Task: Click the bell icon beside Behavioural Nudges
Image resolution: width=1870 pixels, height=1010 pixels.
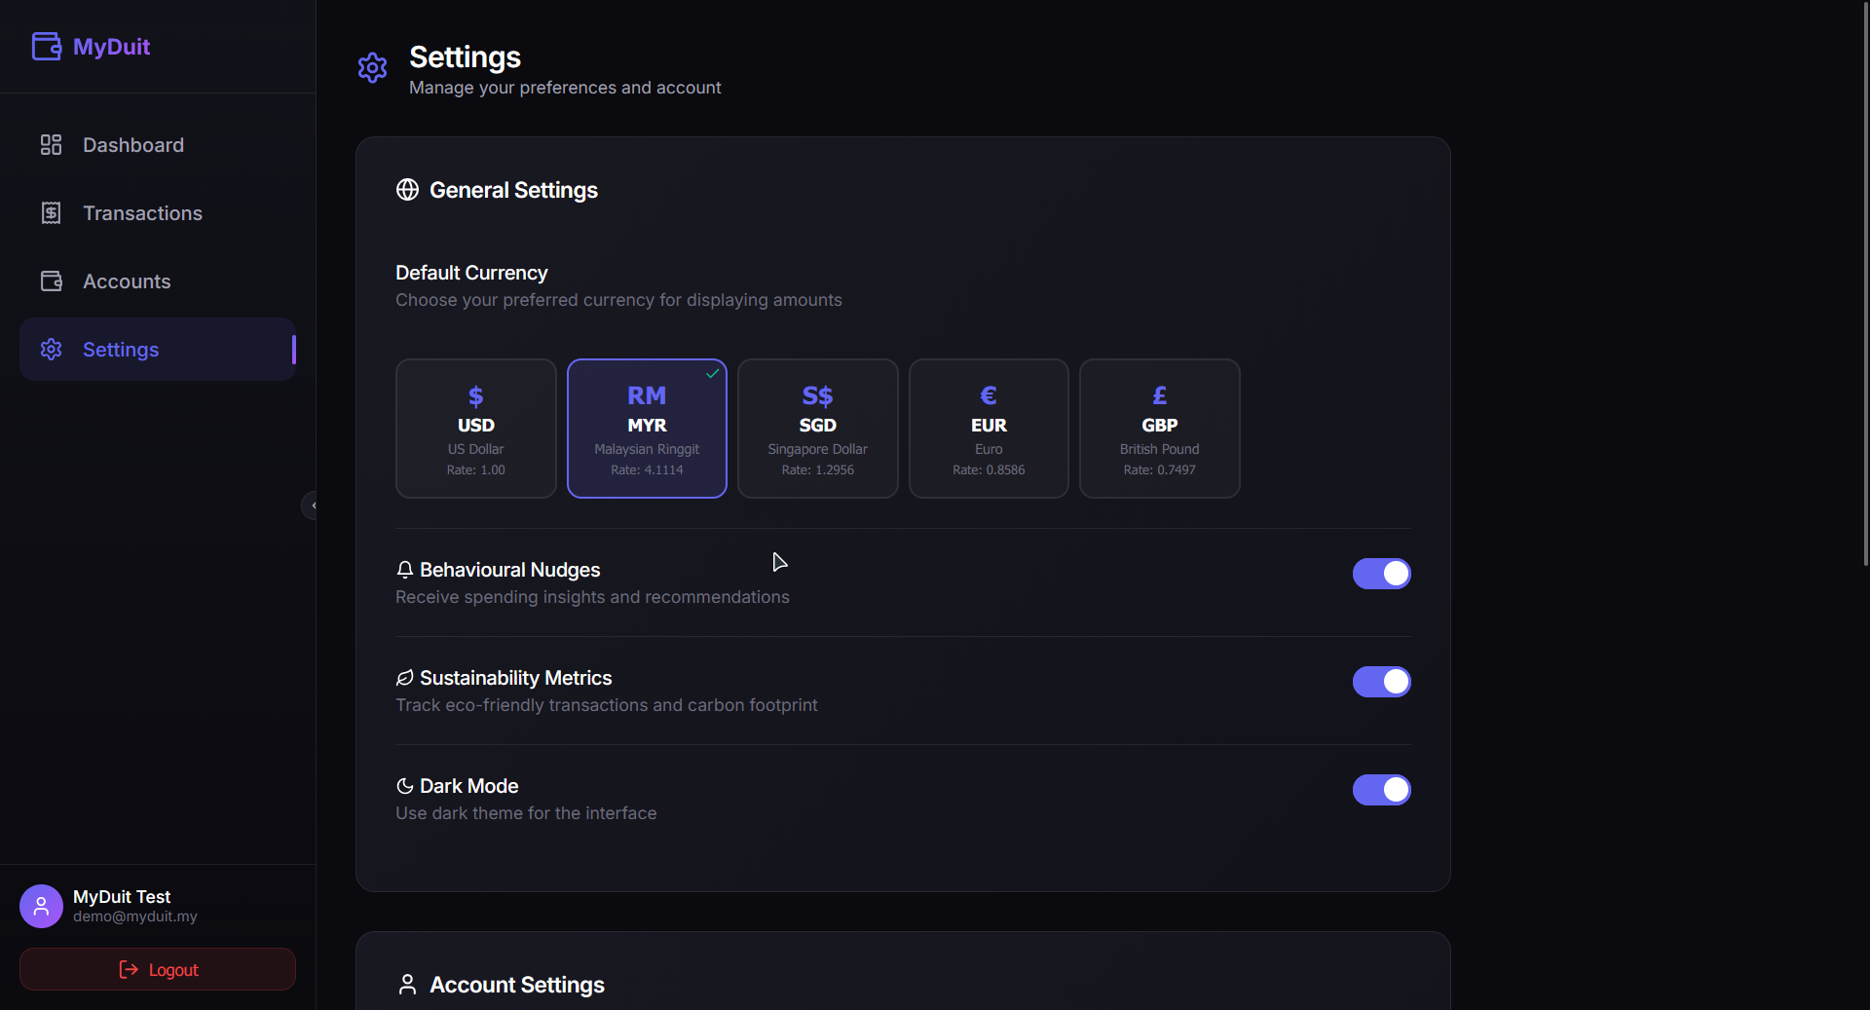Action: (x=403, y=570)
